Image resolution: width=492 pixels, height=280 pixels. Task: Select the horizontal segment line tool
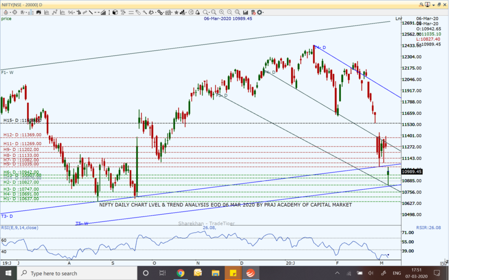tap(97, 12)
